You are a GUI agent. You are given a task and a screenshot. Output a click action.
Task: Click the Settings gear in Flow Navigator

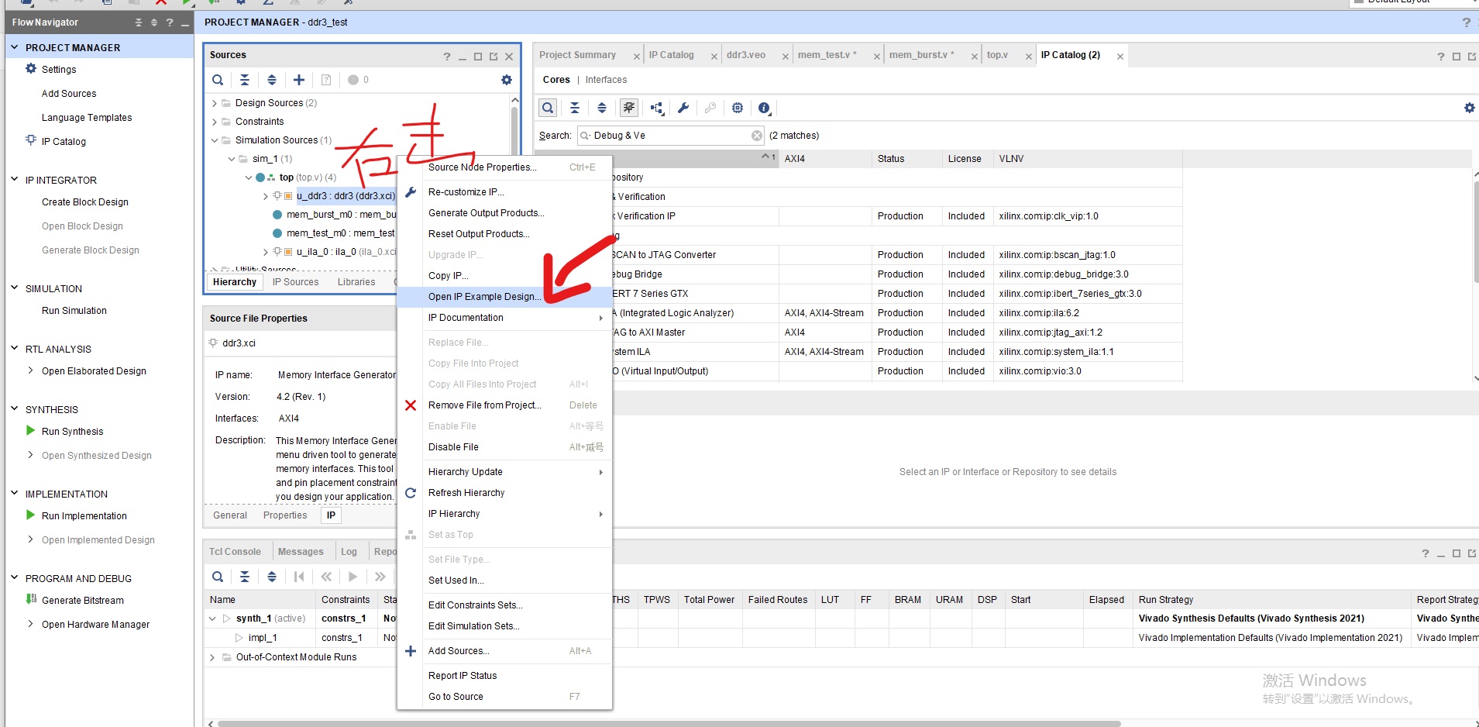(31, 68)
